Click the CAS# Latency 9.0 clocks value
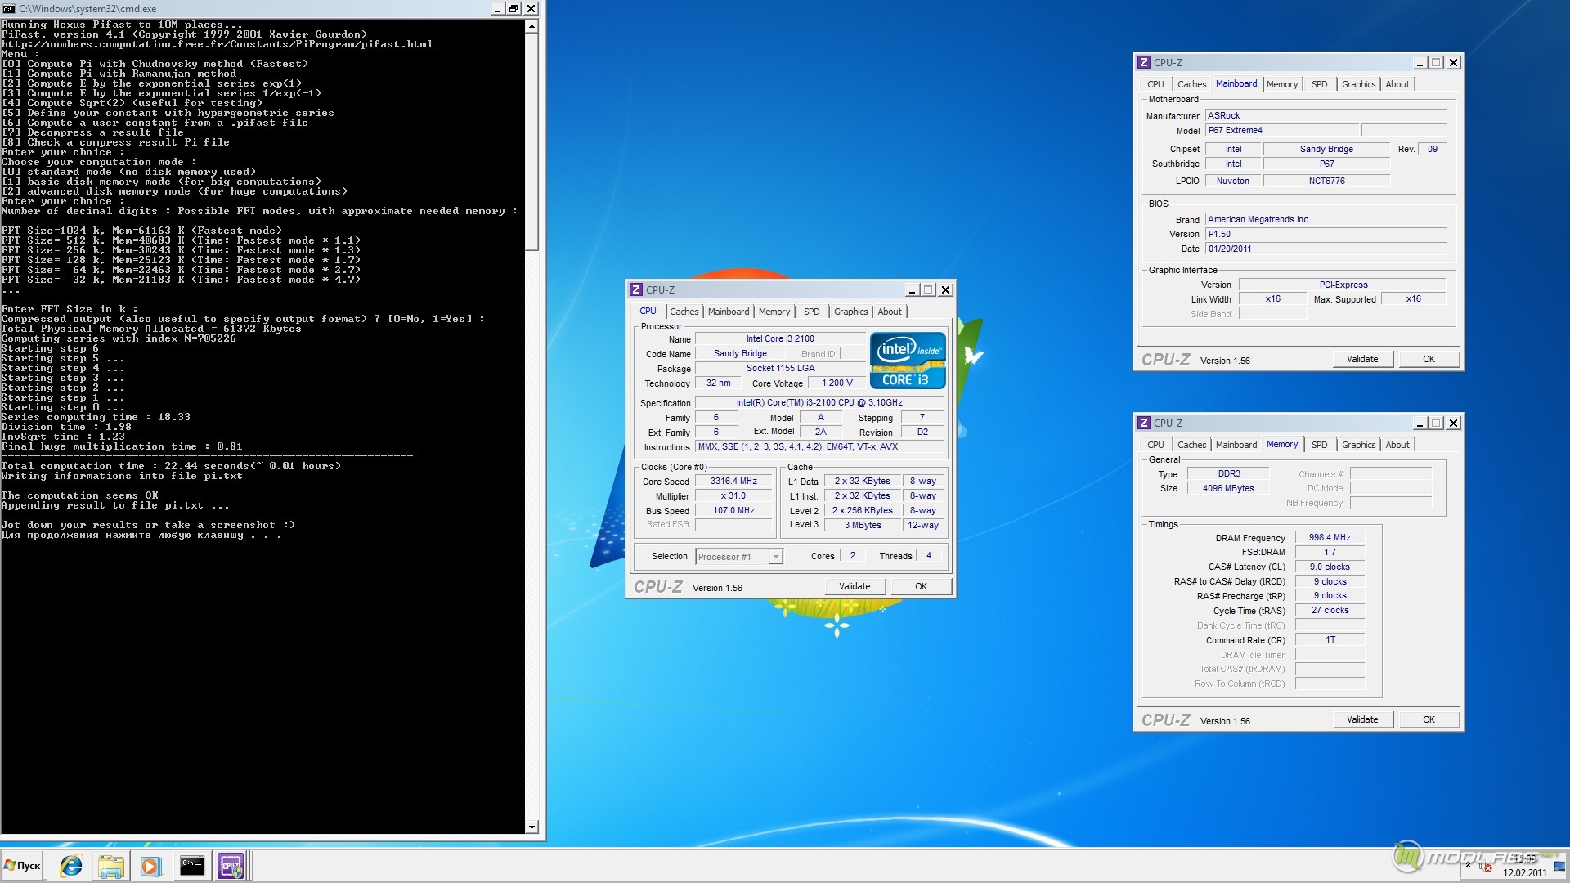Screen dimensions: 1570x883 click(x=1330, y=567)
